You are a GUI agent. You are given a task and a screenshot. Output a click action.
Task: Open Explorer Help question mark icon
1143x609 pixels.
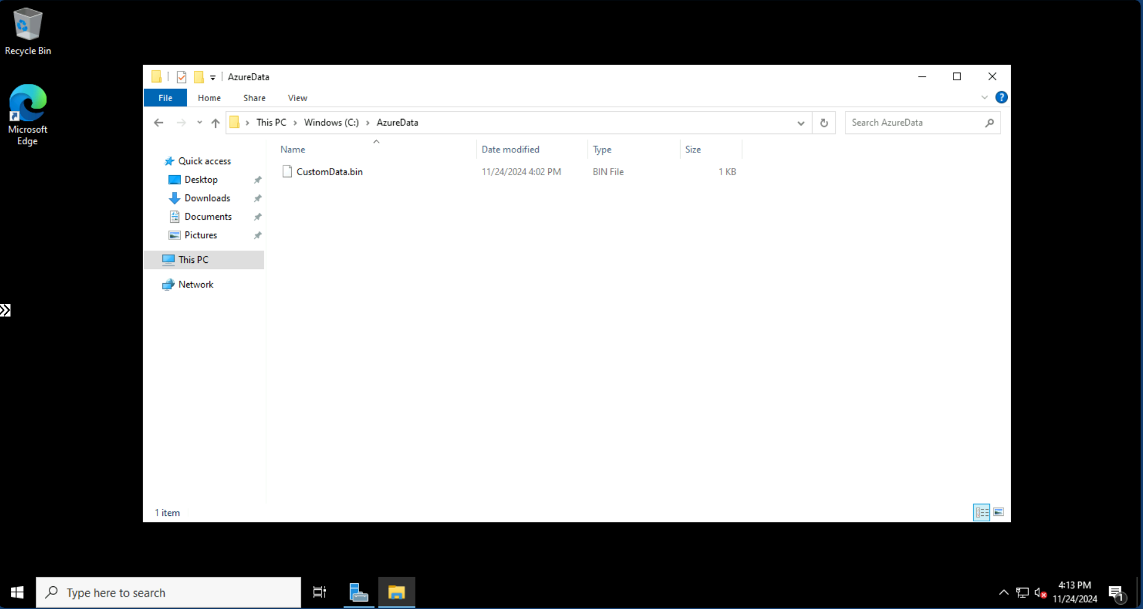coord(1001,97)
